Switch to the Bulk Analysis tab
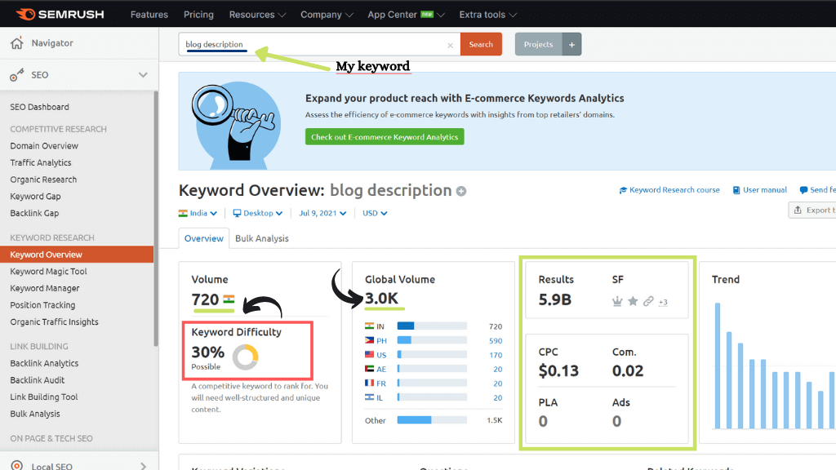 tap(262, 238)
